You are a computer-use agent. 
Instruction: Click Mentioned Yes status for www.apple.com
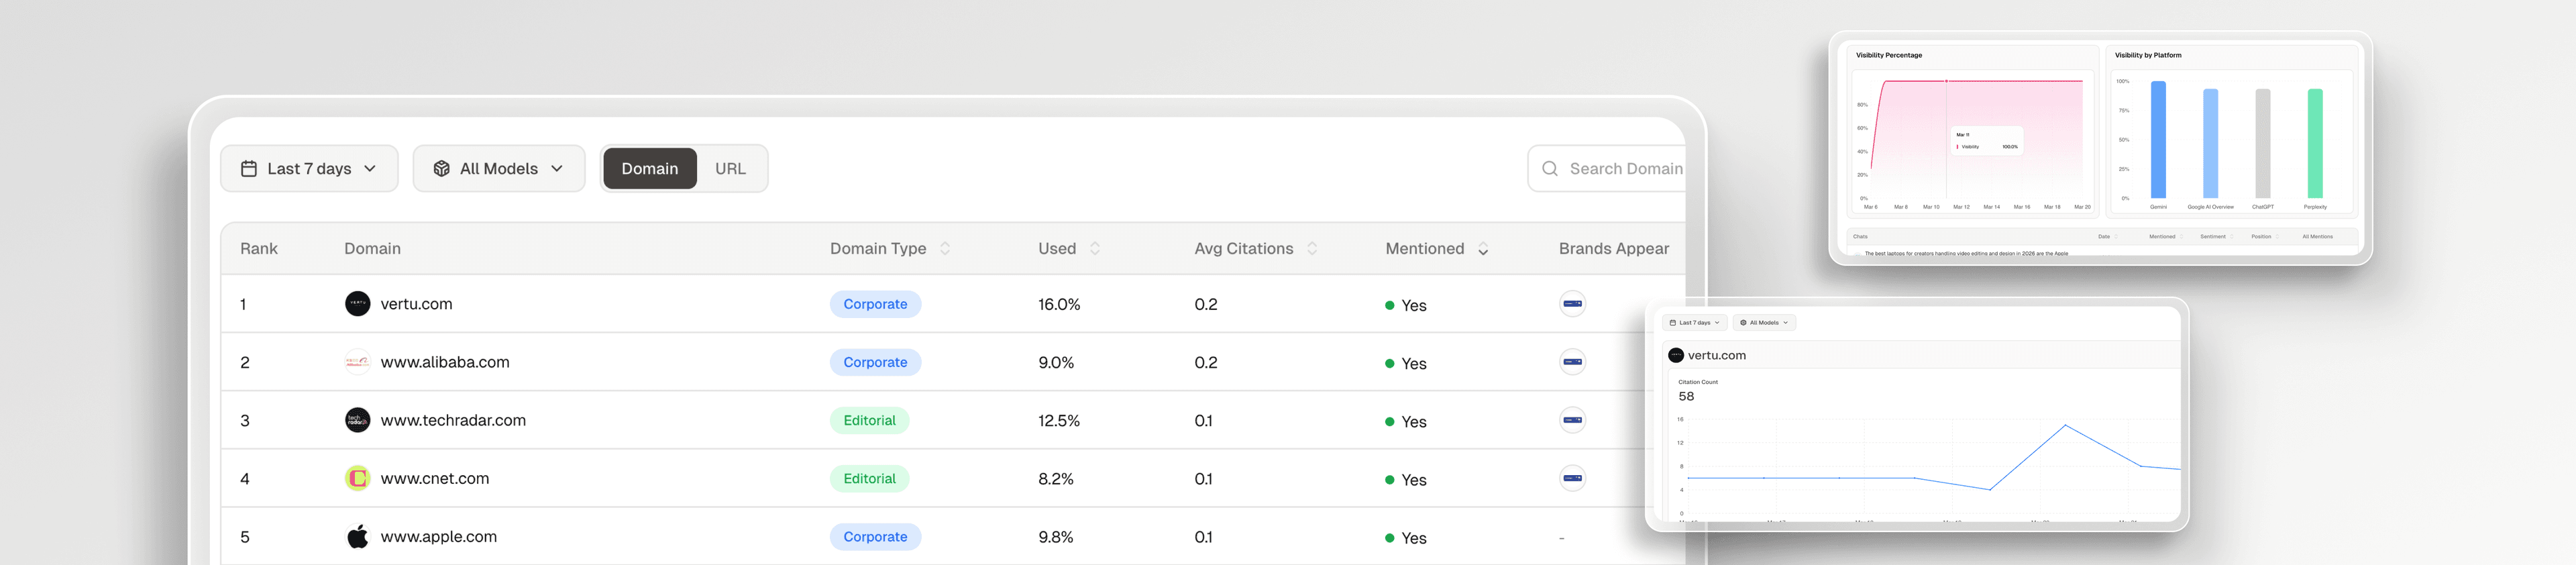tap(1406, 538)
